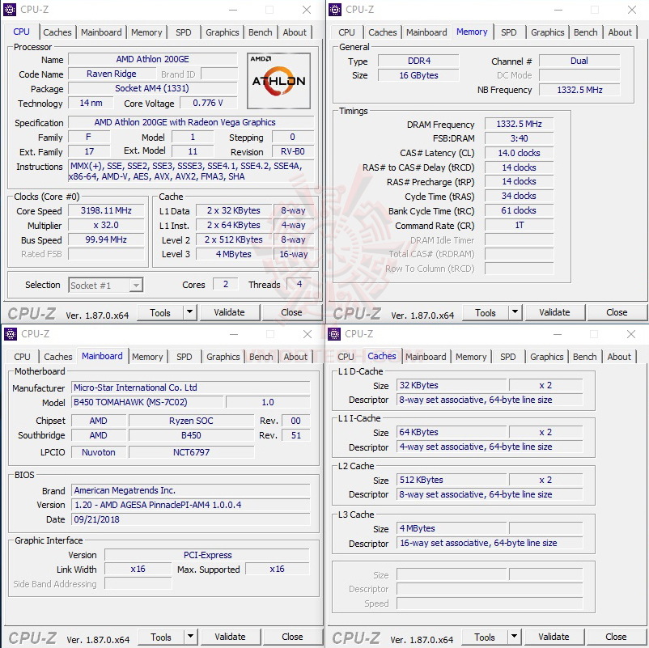The image size is (649, 648).
Task: Open Memory tab in Caches window
Action: [471, 357]
